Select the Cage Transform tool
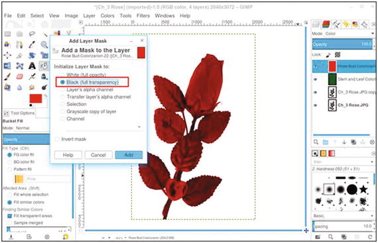Viewport: 378px width, 243px height. coord(19,66)
